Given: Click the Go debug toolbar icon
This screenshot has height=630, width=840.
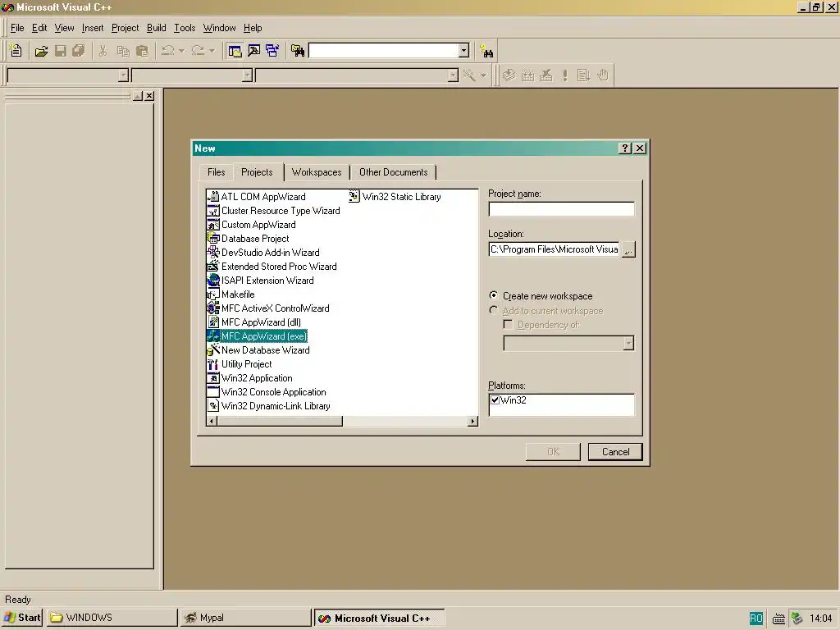Looking at the screenshot, I should (583, 75).
